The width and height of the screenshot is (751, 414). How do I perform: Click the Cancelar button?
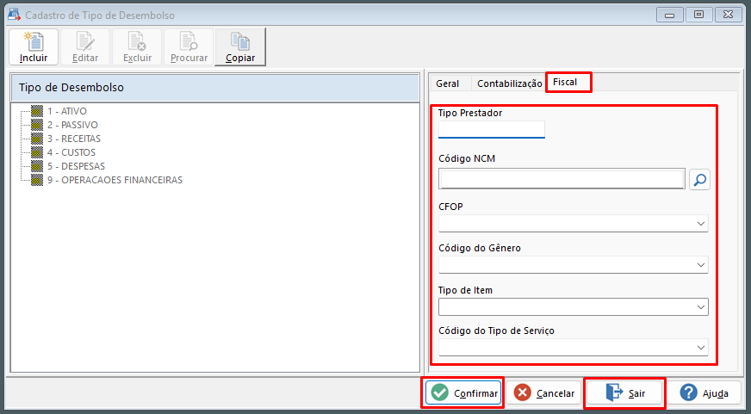pyautogui.click(x=543, y=393)
